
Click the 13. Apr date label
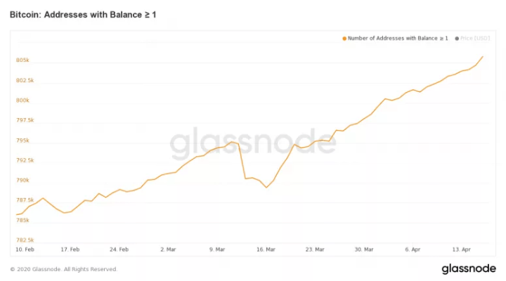460,249
